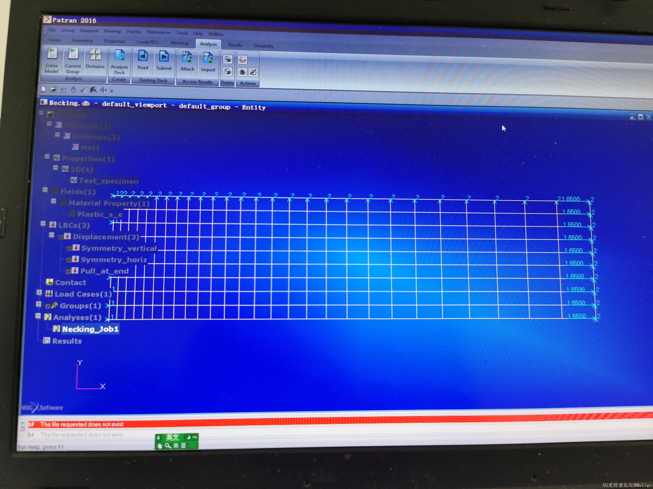The width and height of the screenshot is (653, 489).
Task: Collapse the Fields(1) tree node
Action: (45, 190)
